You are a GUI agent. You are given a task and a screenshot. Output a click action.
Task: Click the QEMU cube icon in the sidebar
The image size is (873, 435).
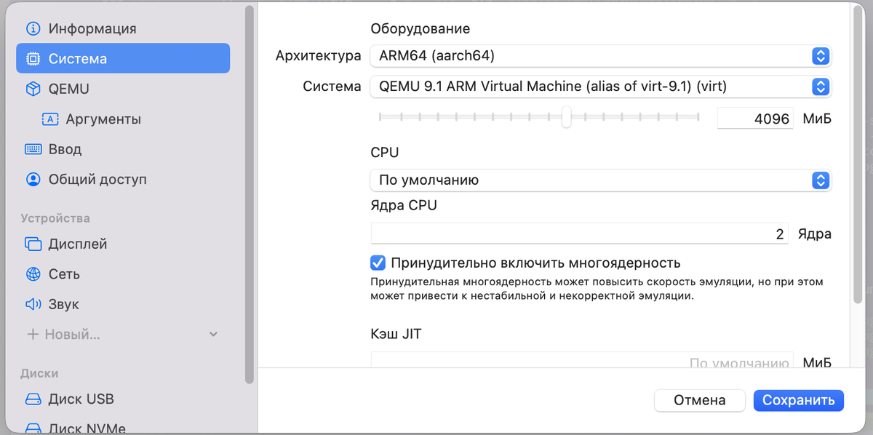(x=33, y=89)
